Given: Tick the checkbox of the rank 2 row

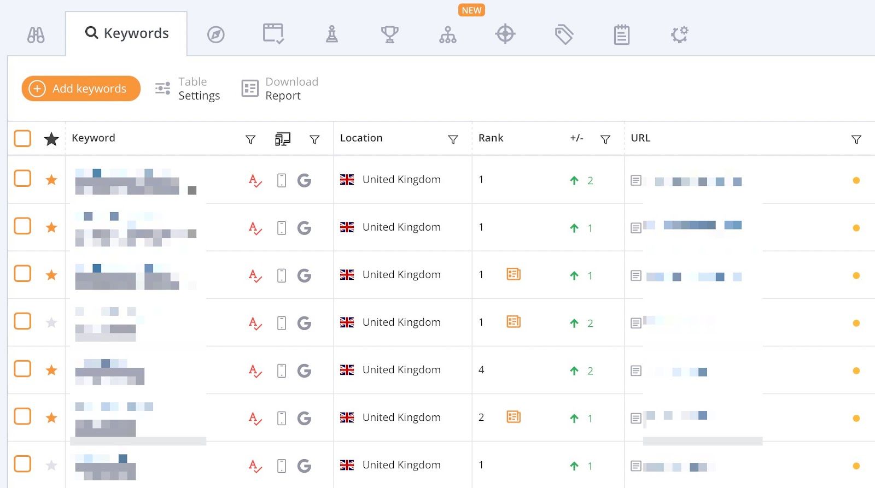Looking at the screenshot, I should point(22,416).
